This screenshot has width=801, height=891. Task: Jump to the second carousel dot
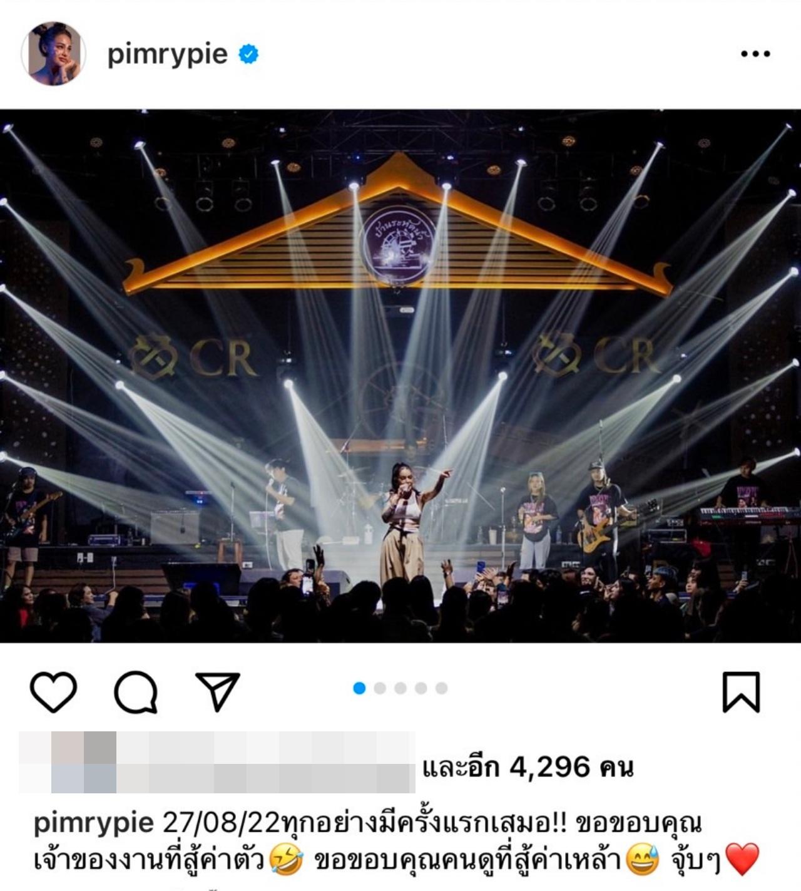[380, 688]
